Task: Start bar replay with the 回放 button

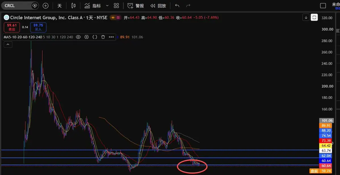Action: click(158, 6)
